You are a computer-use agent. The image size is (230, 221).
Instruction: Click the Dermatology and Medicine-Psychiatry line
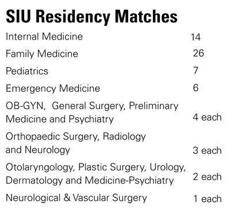(x=90, y=180)
